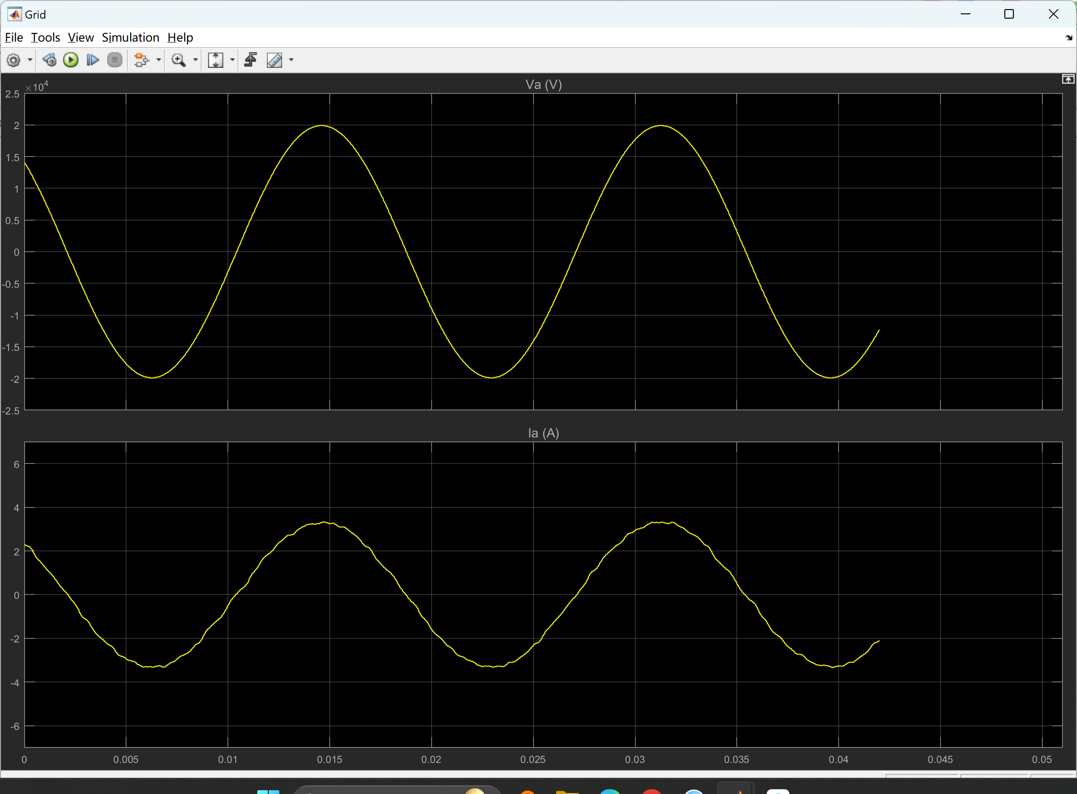Open the triggers tool icon
Viewport: 1077px width, 794px height.
pos(251,60)
